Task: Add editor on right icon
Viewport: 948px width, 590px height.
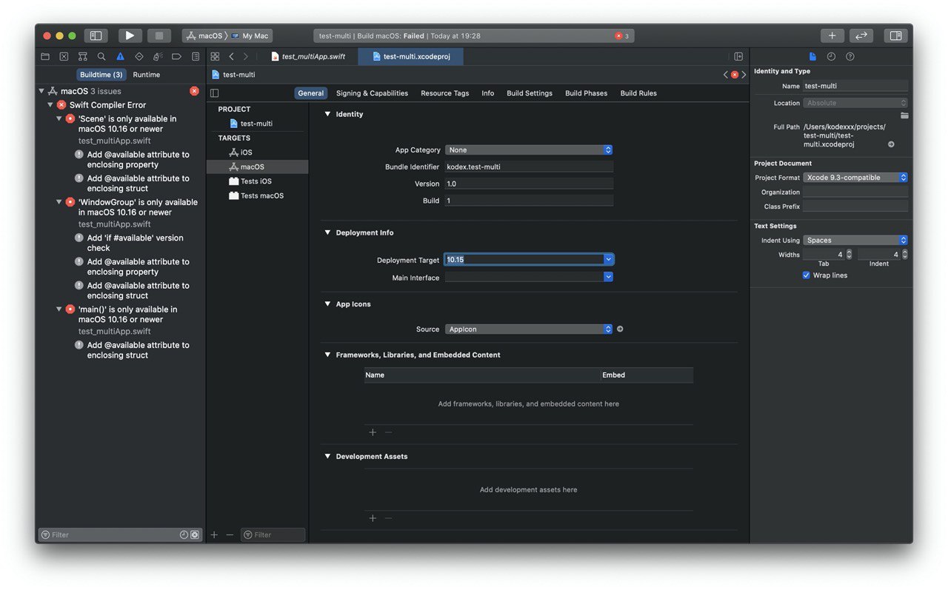Action: point(738,56)
